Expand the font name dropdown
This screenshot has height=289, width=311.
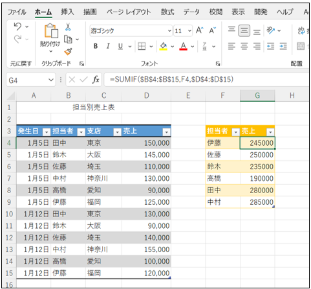click(x=169, y=30)
